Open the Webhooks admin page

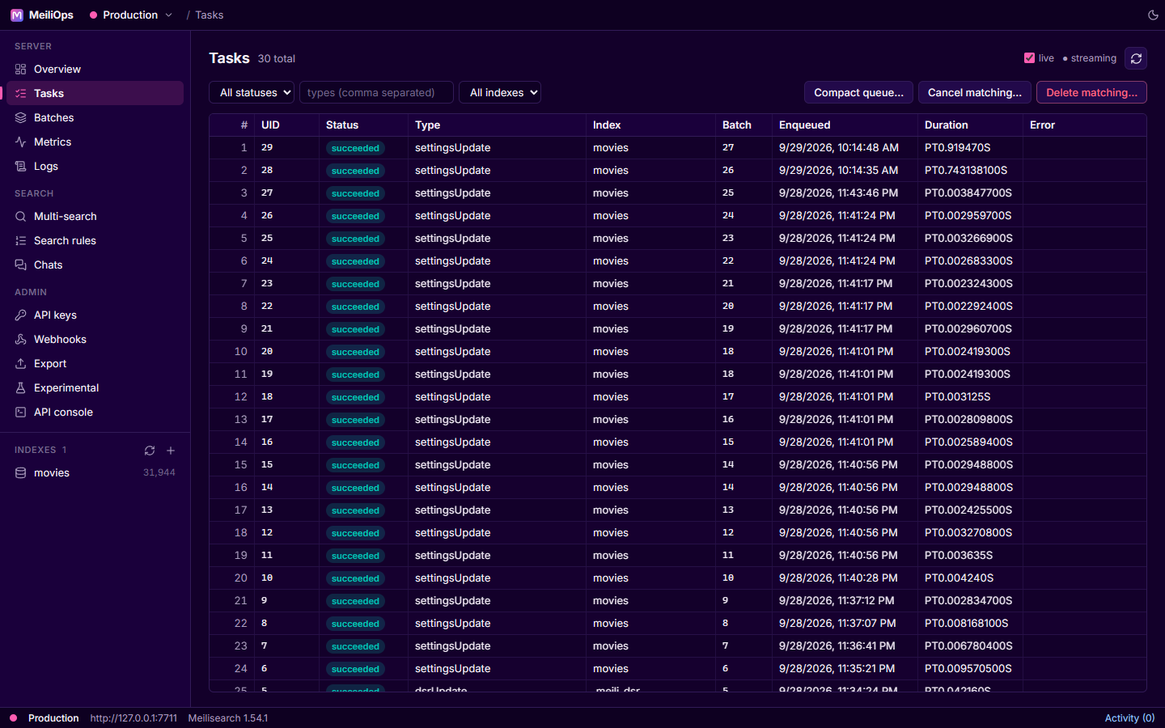(x=95, y=340)
